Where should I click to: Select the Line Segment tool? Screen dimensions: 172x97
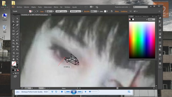point(17,28)
